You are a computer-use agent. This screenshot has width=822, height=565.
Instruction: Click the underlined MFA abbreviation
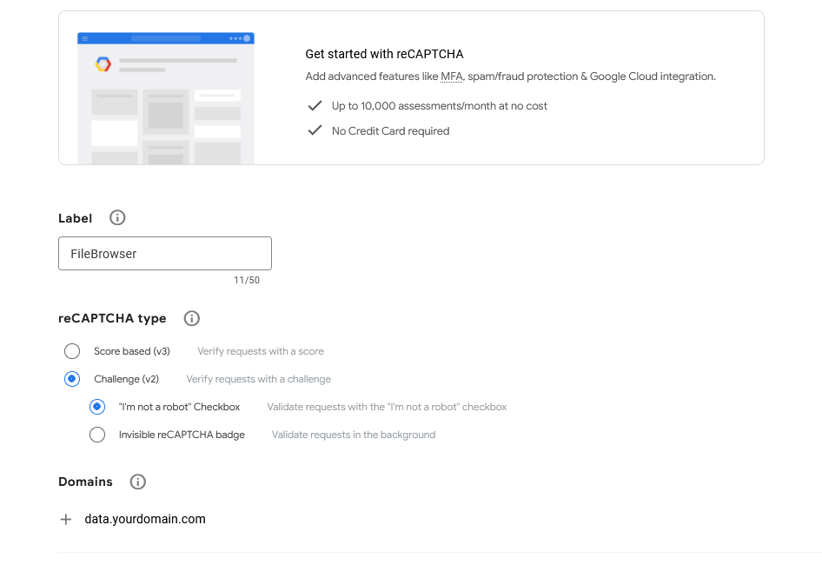click(x=451, y=76)
